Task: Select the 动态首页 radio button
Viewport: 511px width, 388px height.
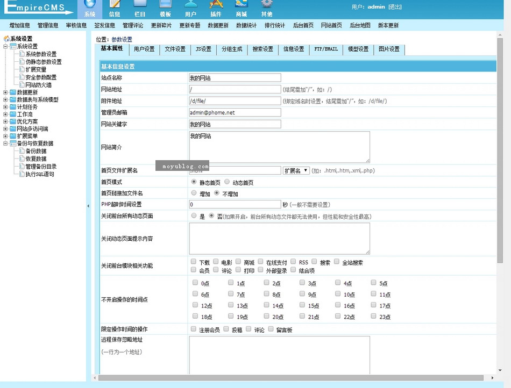Action: point(227,182)
